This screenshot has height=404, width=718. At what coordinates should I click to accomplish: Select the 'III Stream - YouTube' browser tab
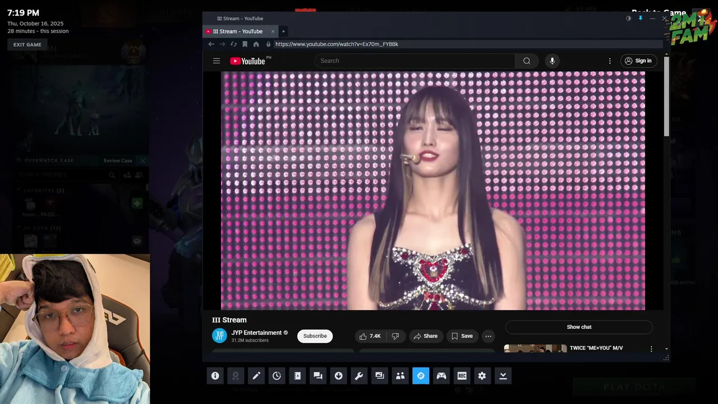pyautogui.click(x=238, y=31)
